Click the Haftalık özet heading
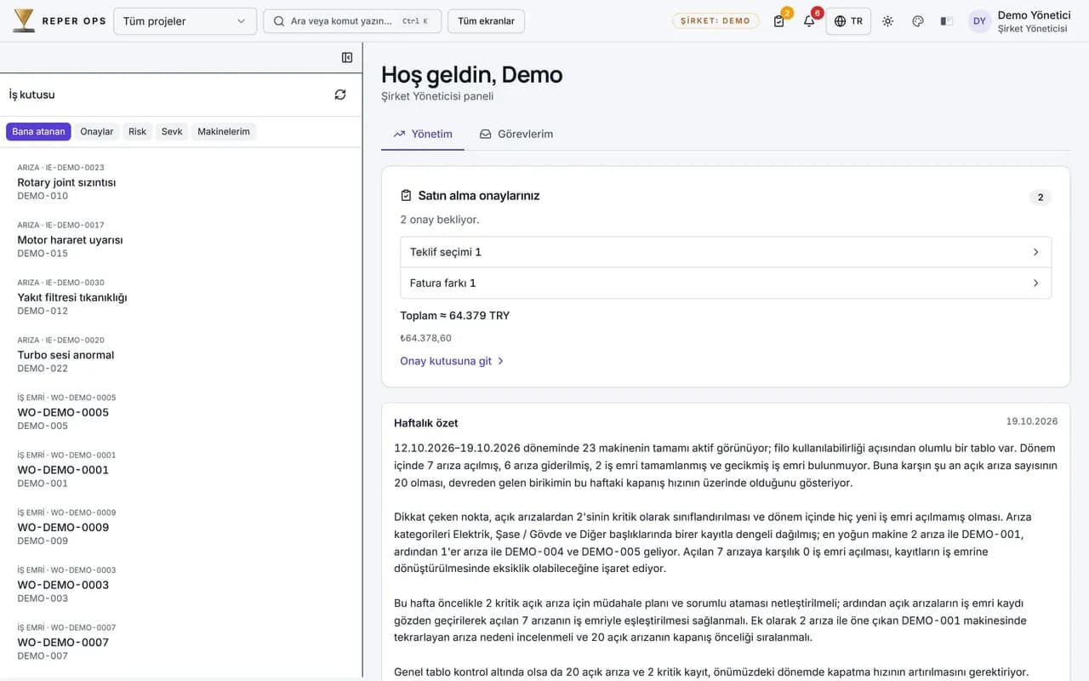Image resolution: width=1089 pixels, height=681 pixels. pyautogui.click(x=426, y=423)
